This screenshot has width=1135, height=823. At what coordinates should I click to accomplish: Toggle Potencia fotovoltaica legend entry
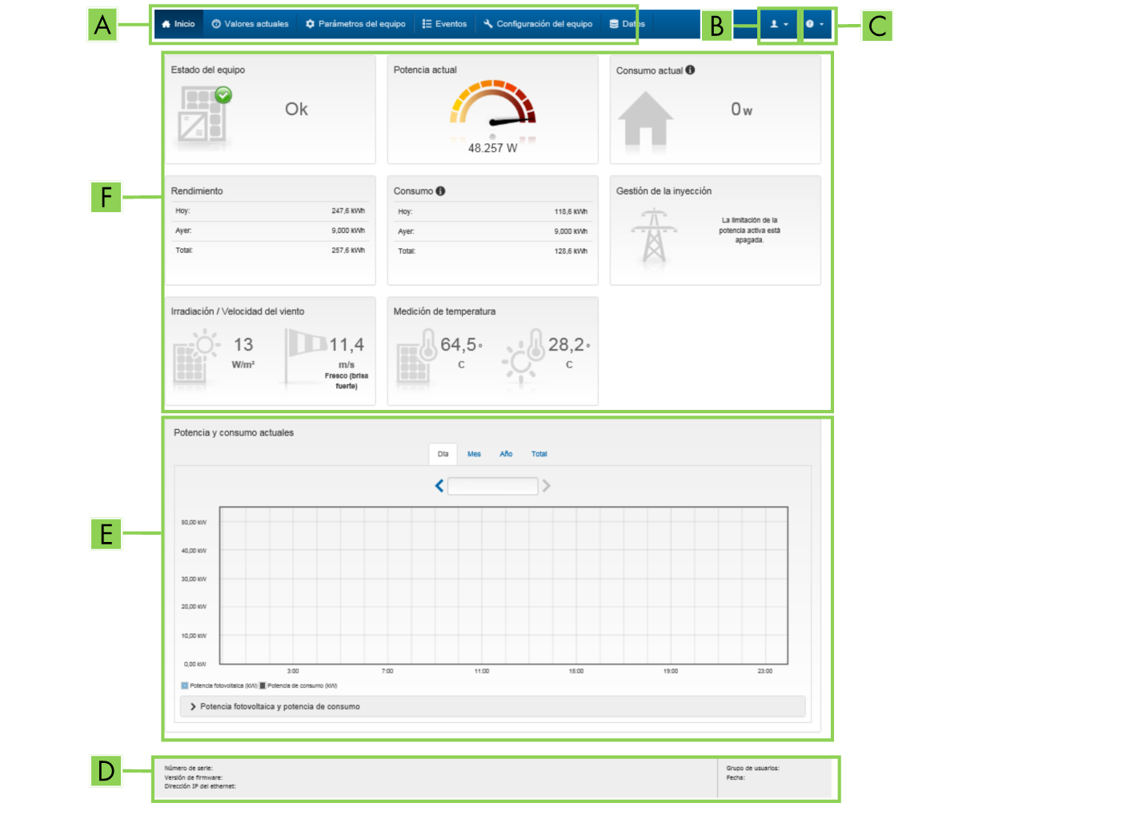[x=219, y=686]
